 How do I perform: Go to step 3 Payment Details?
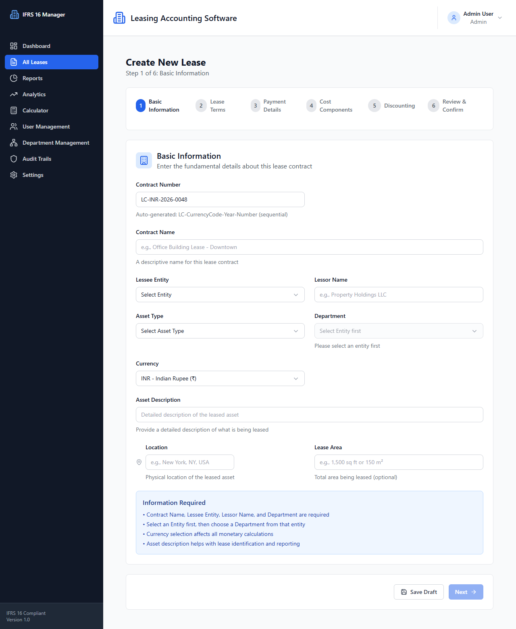coord(268,106)
